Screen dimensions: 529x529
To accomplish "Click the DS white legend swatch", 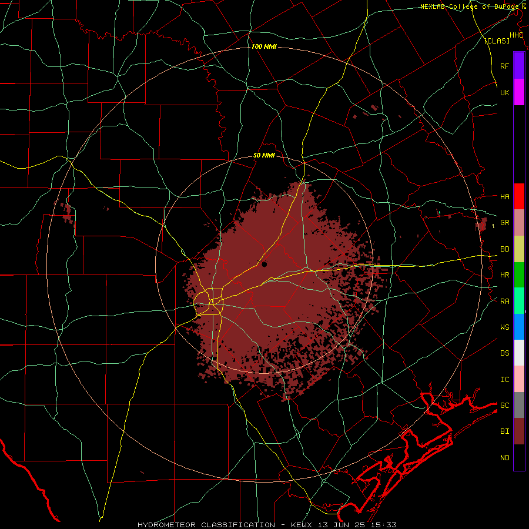I will pyautogui.click(x=519, y=353).
